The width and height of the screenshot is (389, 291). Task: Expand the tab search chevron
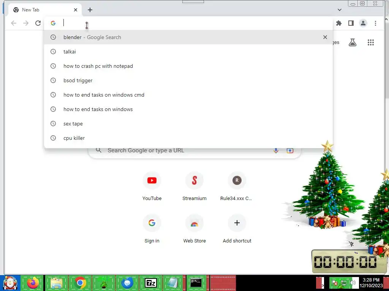340,10
